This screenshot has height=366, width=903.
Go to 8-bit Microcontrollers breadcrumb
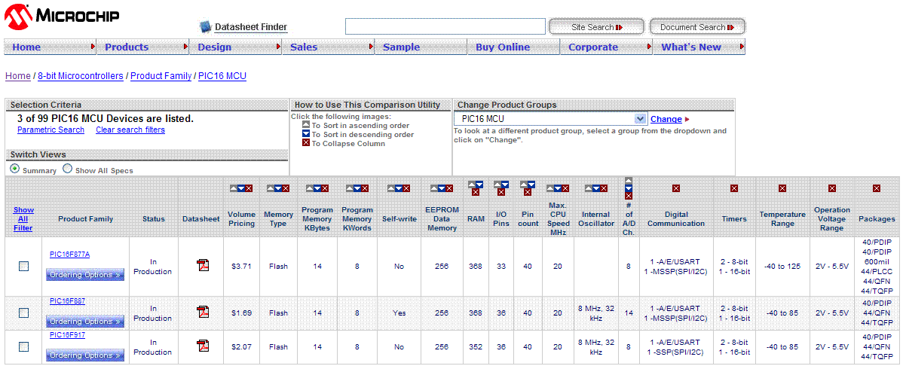click(x=81, y=76)
